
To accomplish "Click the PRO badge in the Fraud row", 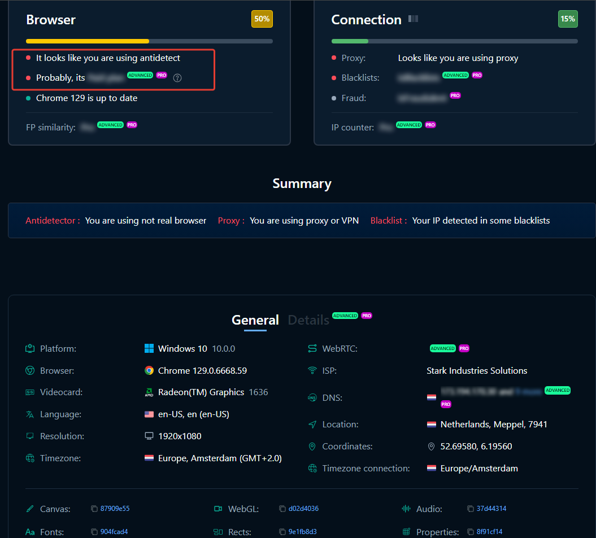I will 455,96.
